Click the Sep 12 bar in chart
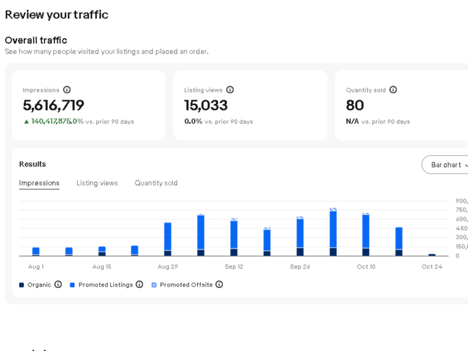 (x=234, y=237)
